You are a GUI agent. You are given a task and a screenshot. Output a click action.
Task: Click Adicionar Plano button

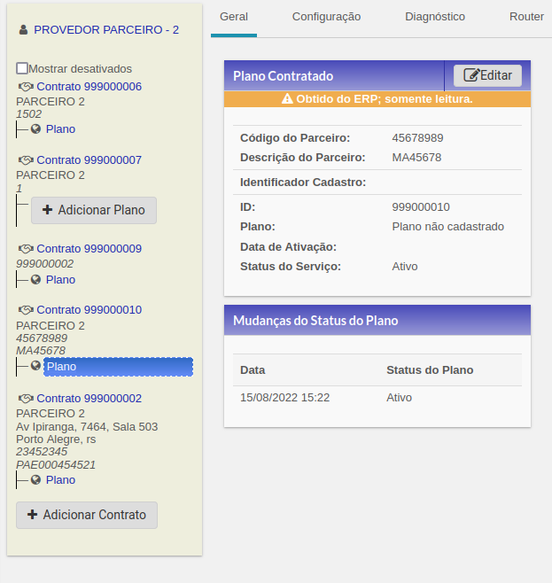pos(94,210)
